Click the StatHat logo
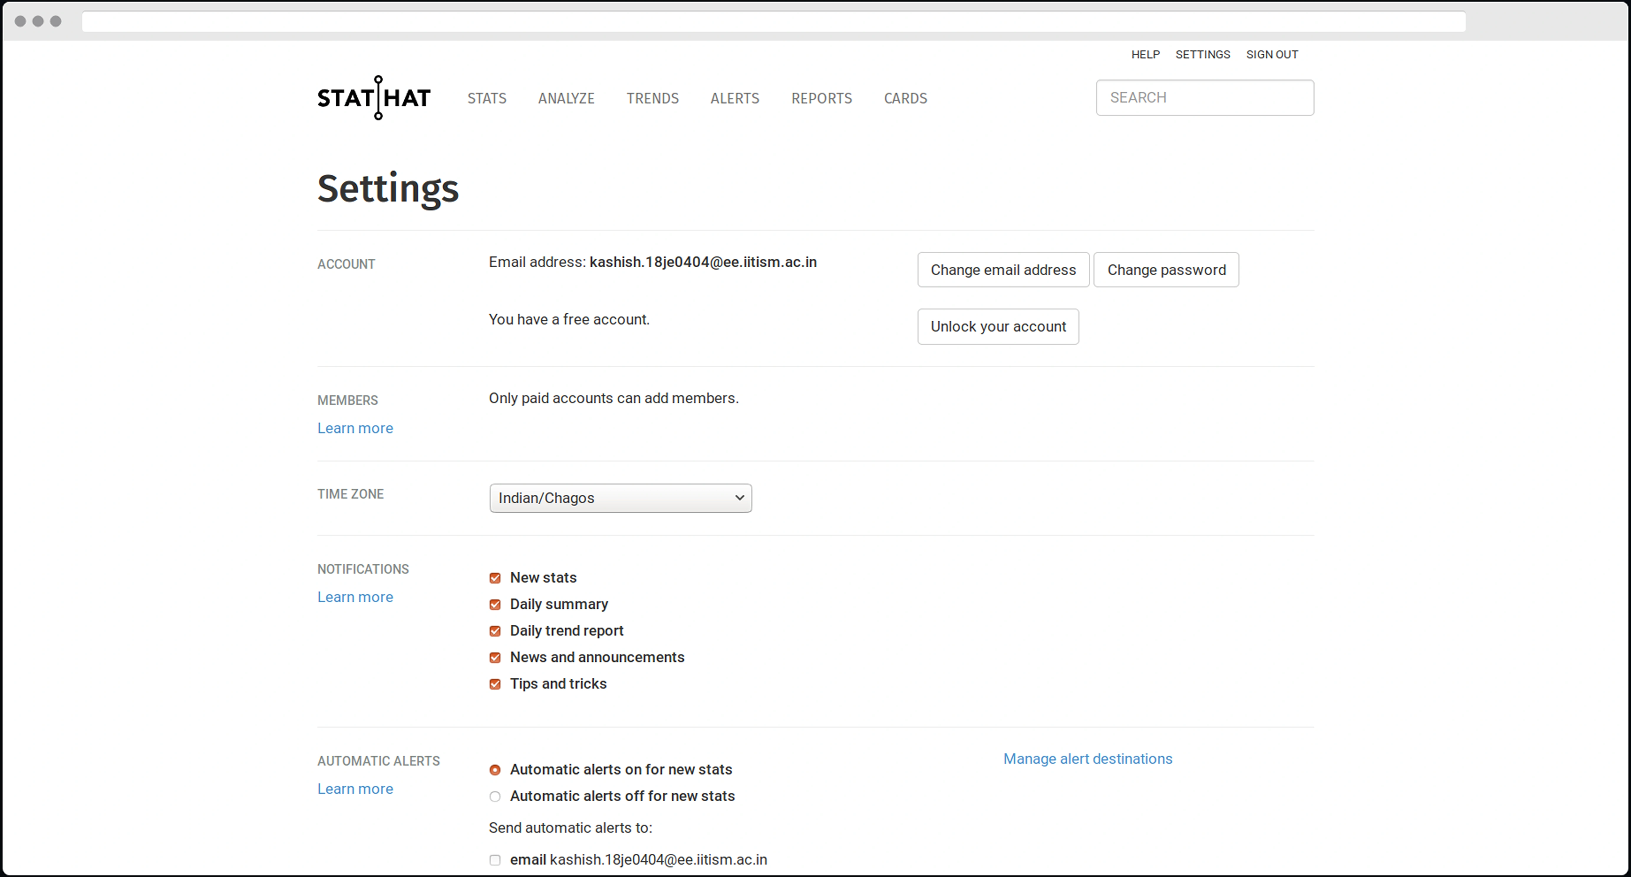The height and width of the screenshot is (877, 1631). tap(374, 98)
